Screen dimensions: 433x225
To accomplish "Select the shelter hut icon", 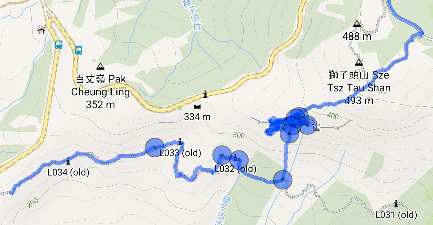I will [41, 30].
